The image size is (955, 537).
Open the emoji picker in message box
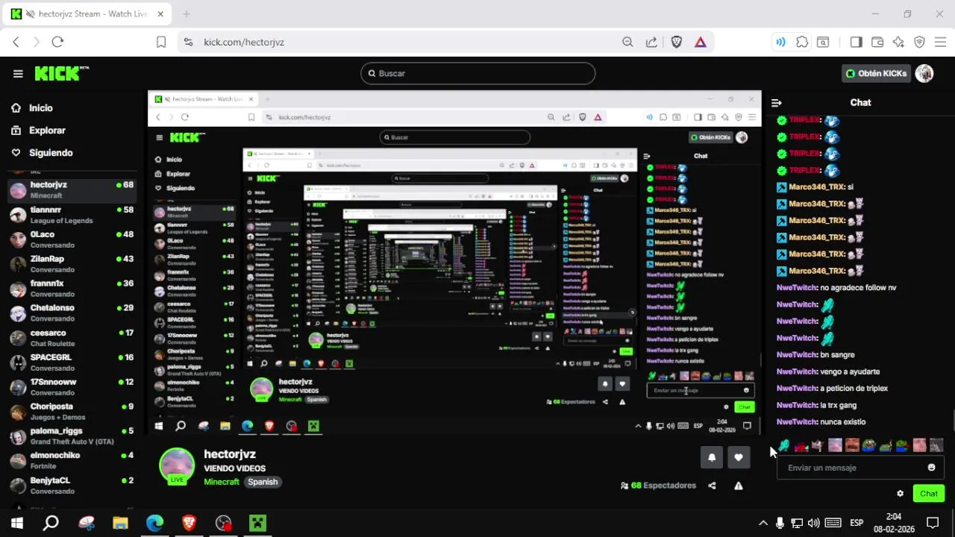[931, 468]
